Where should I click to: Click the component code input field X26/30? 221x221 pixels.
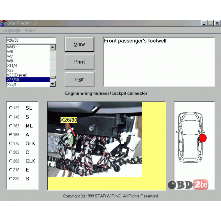click(x=31, y=40)
